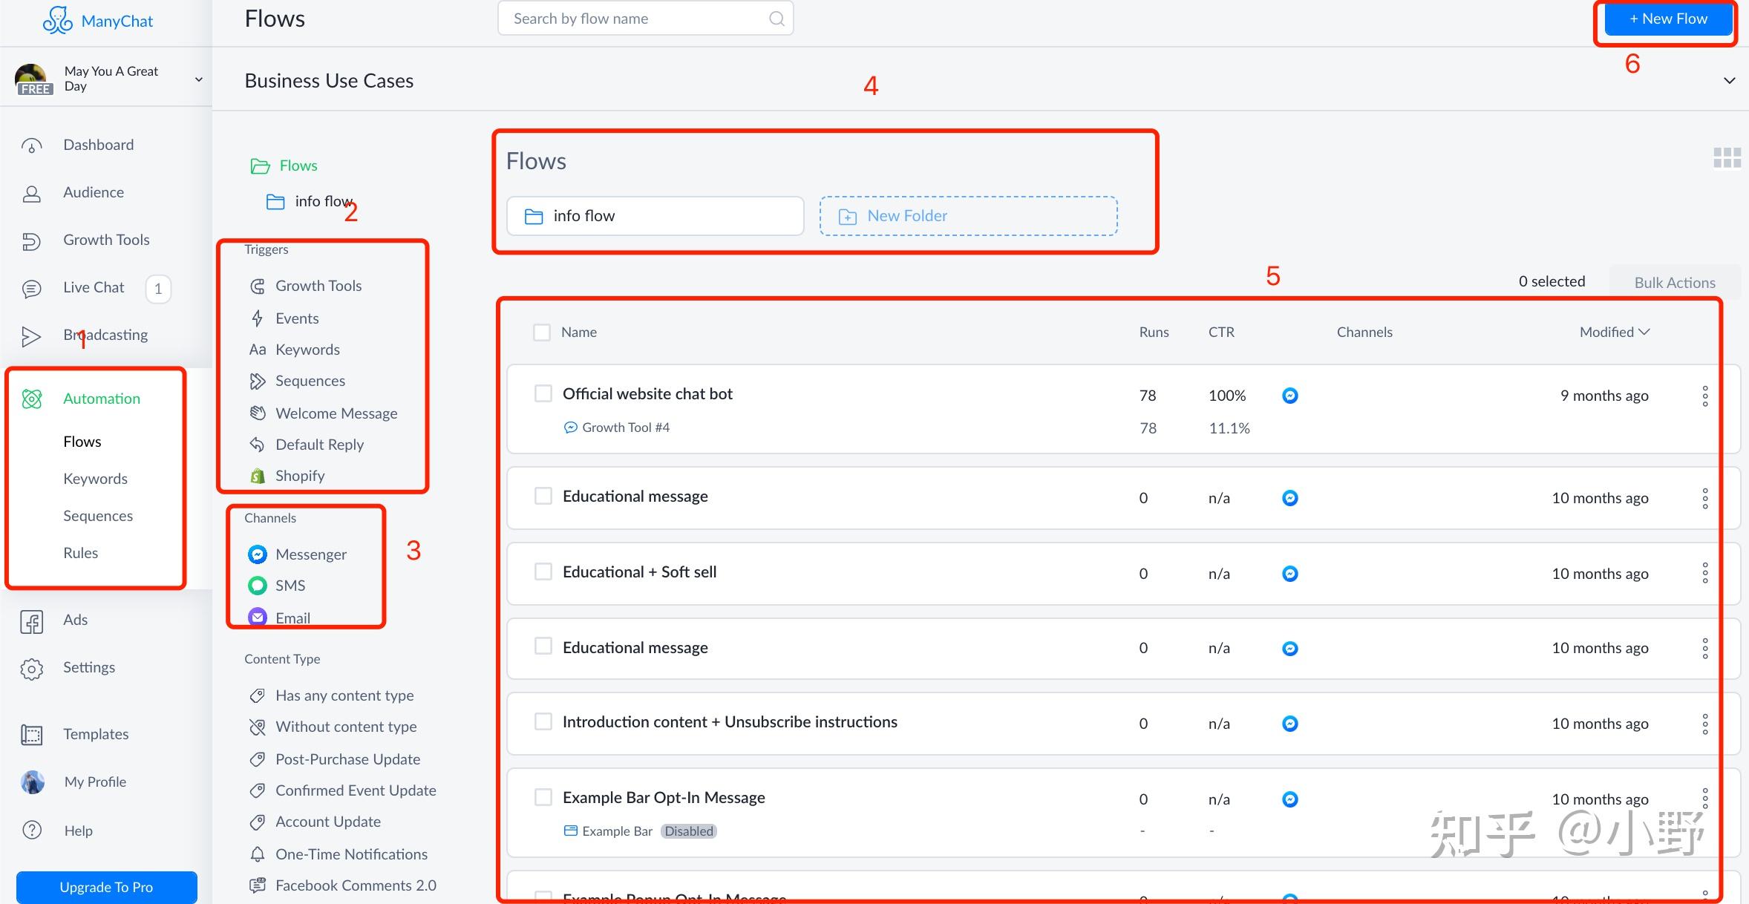1749x904 pixels.
Task: Filter by Shopify trigger icon
Action: click(x=258, y=476)
